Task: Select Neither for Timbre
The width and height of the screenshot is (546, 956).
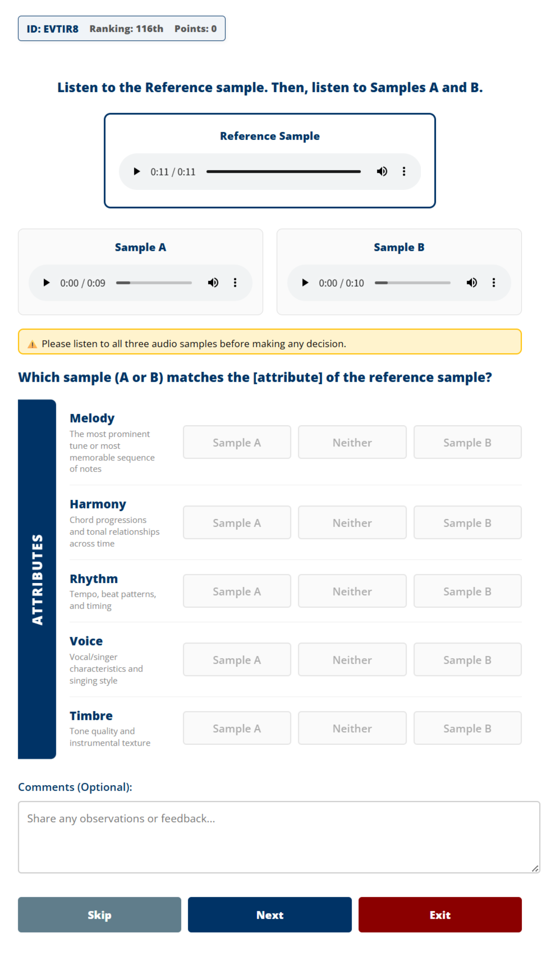Action: tap(352, 728)
